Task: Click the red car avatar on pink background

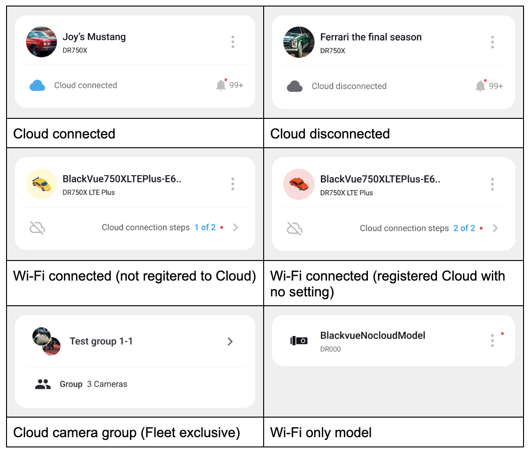Action: click(x=299, y=184)
